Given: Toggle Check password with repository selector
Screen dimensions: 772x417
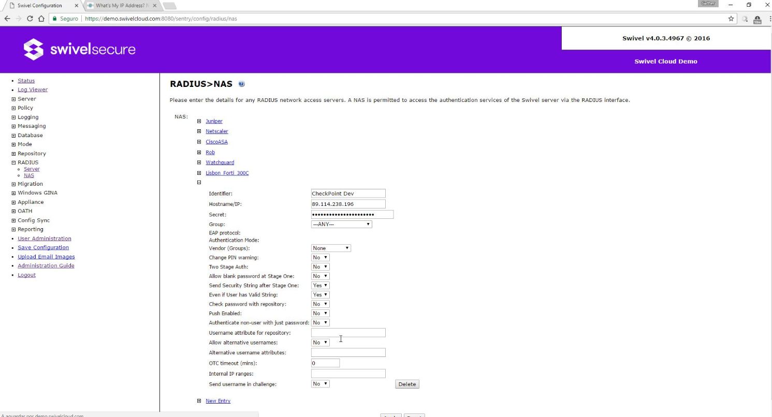Looking at the screenshot, I should [x=320, y=304].
